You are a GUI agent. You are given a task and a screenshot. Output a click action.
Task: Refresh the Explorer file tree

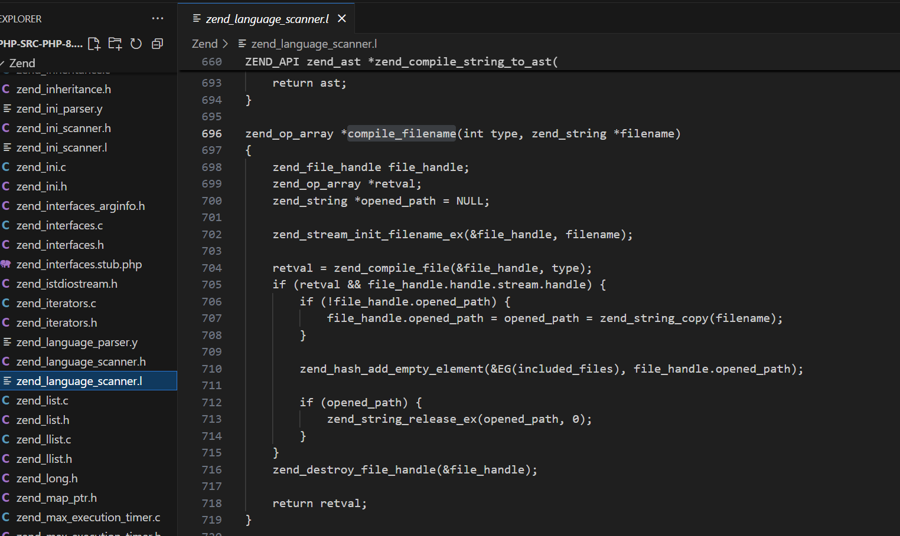(x=136, y=44)
